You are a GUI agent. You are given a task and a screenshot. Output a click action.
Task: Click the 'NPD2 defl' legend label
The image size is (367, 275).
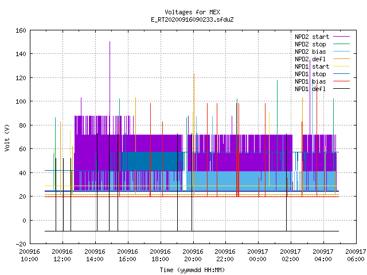pos(310,59)
